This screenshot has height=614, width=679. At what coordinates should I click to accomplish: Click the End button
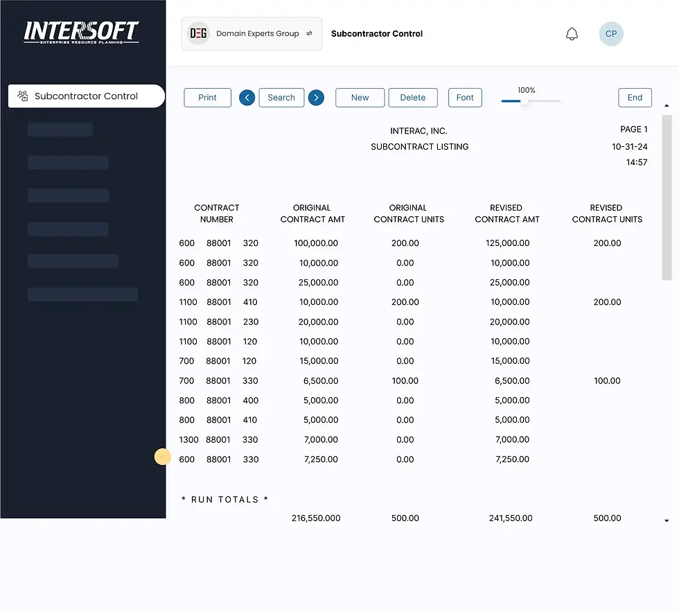635,98
